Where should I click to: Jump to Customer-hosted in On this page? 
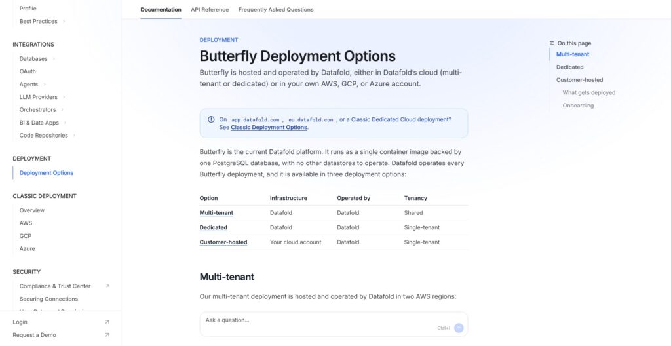pyautogui.click(x=579, y=80)
